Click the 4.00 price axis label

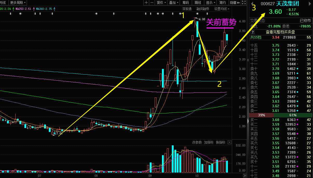tap(242, 21)
